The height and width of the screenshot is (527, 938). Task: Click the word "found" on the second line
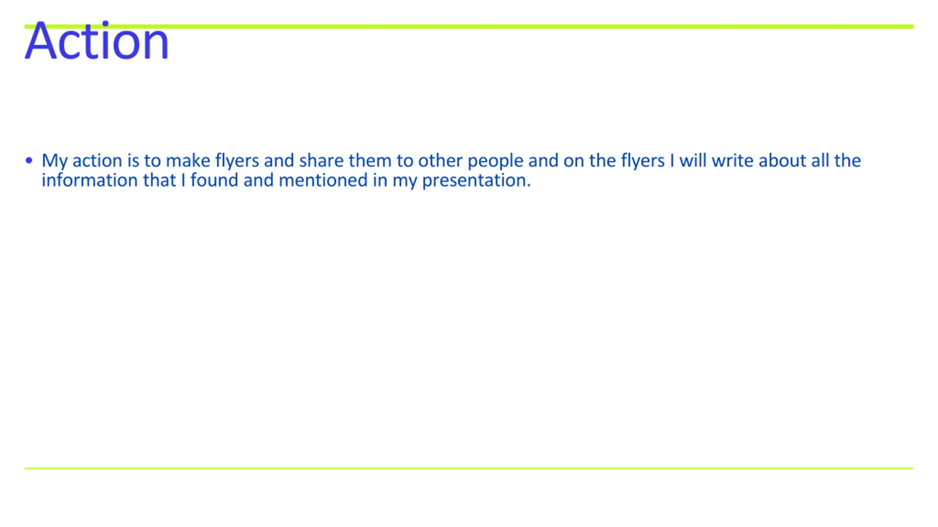[214, 180]
